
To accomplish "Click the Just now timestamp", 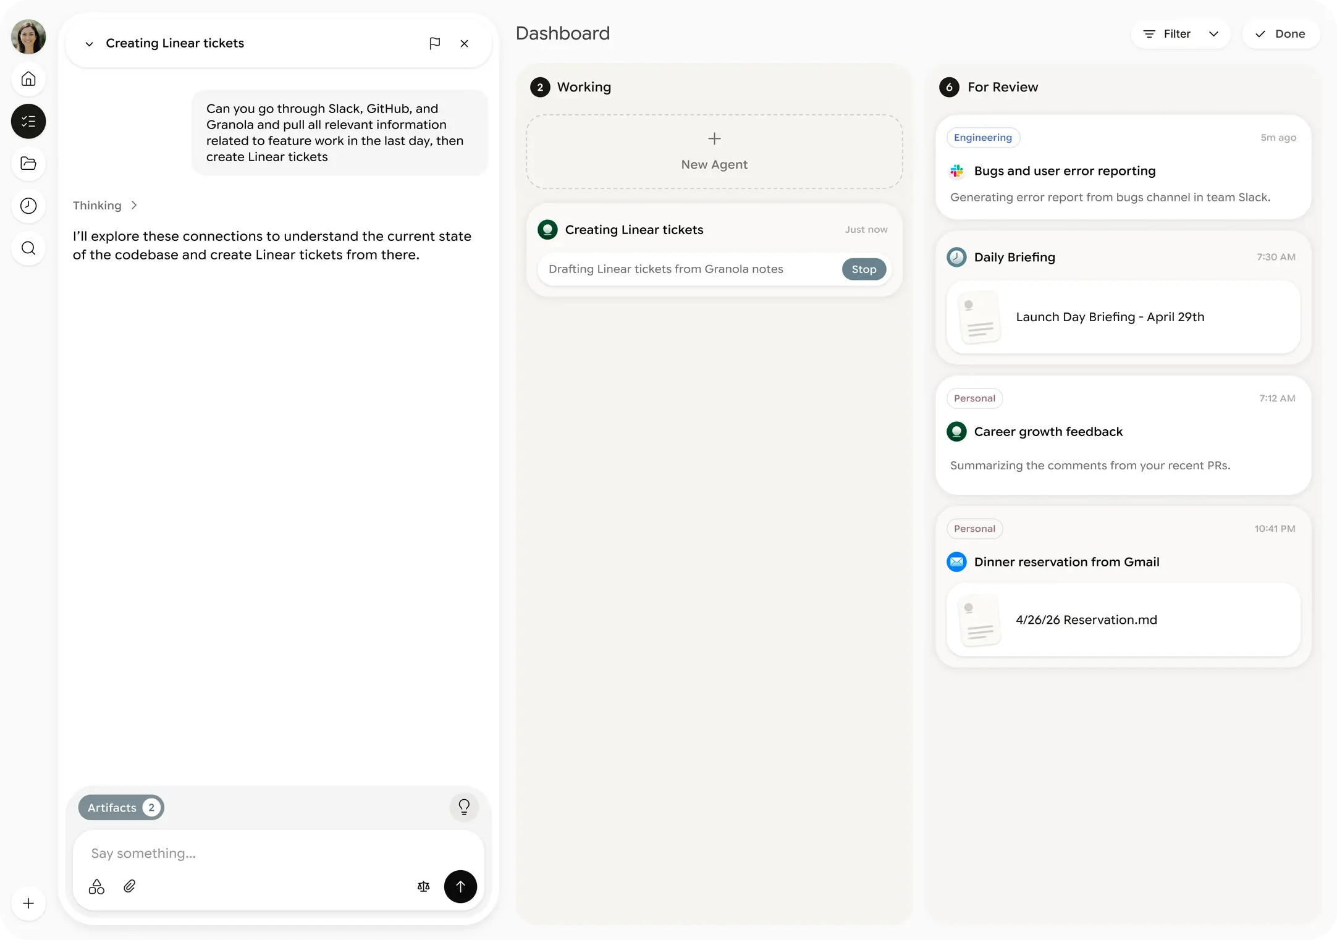I will pos(866,230).
